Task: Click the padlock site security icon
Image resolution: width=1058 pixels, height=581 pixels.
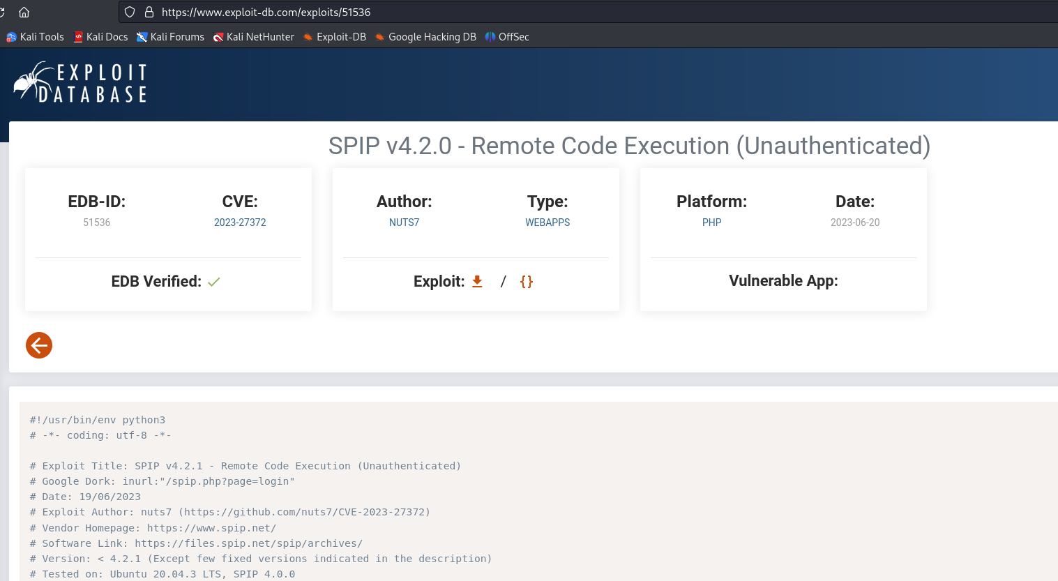Action: pyautogui.click(x=149, y=12)
